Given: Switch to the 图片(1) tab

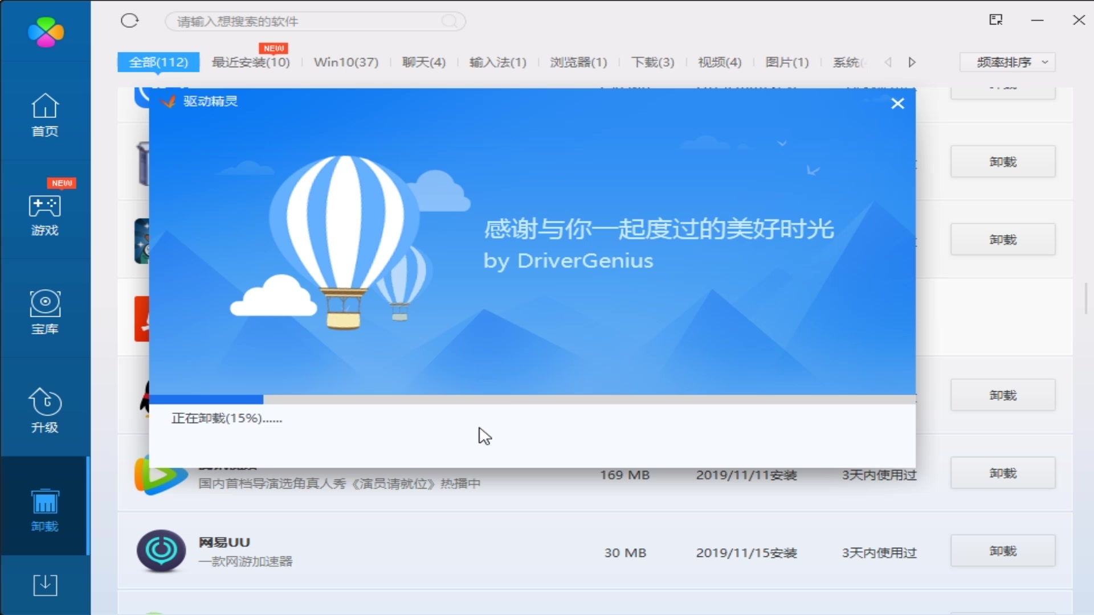Looking at the screenshot, I should (787, 62).
